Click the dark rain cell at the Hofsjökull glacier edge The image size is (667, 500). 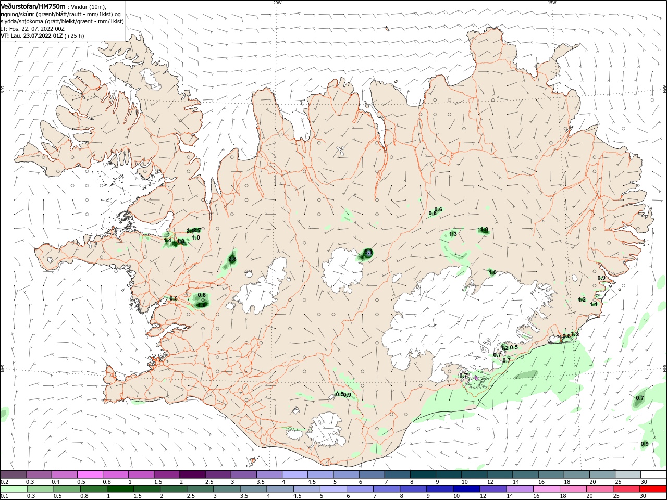coord(368,253)
